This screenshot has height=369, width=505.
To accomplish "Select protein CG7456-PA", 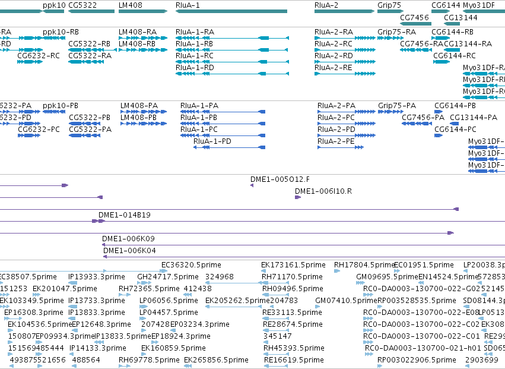I will pos(423,118).
